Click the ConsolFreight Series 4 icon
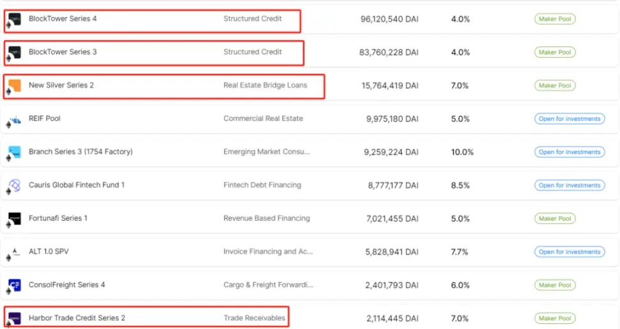 15,285
